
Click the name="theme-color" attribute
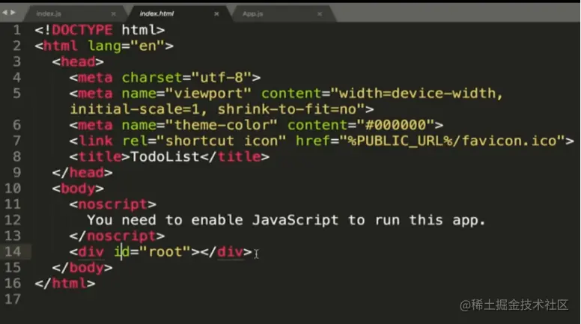pos(200,125)
